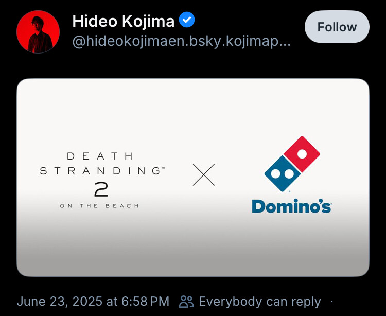This screenshot has width=386, height=316.
Task: Click the Death Stranding title text
Action: [102, 163]
